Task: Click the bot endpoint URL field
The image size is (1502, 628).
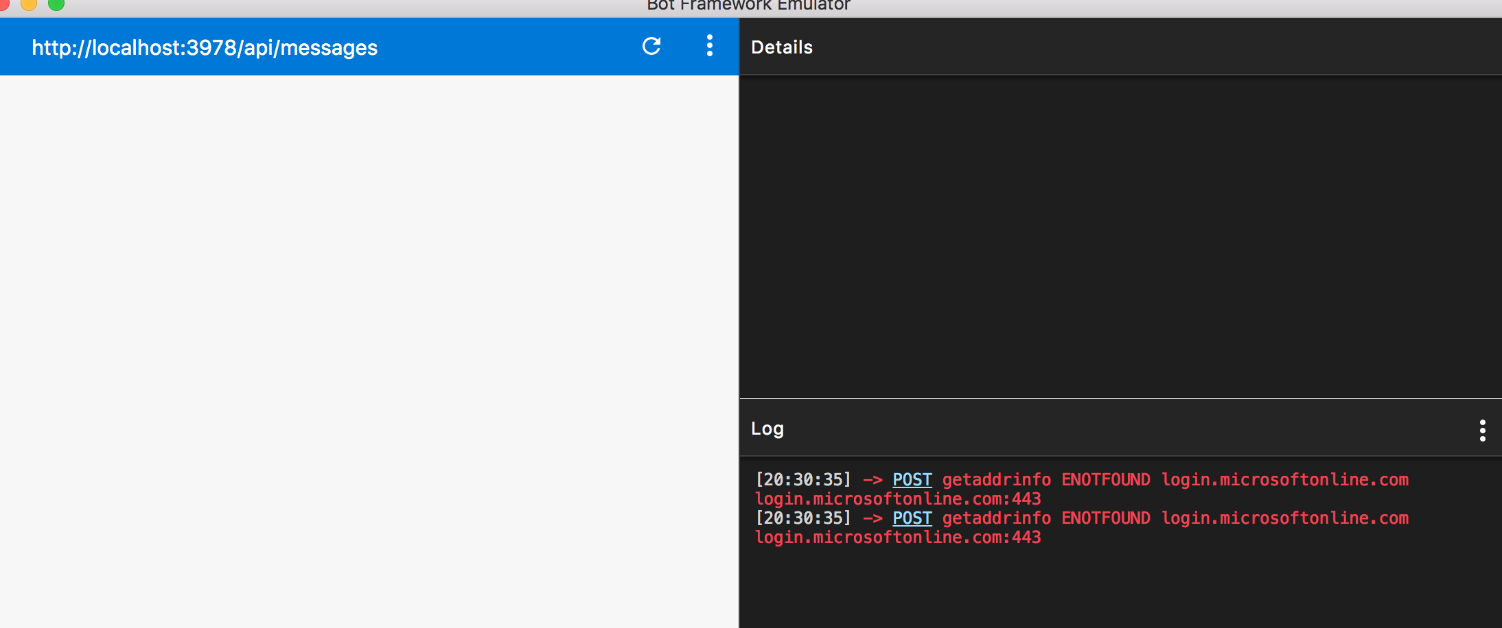Action: 205,47
